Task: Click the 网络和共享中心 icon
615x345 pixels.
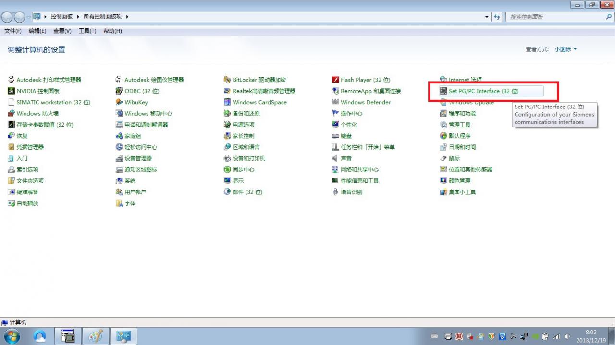Action: coord(336,169)
